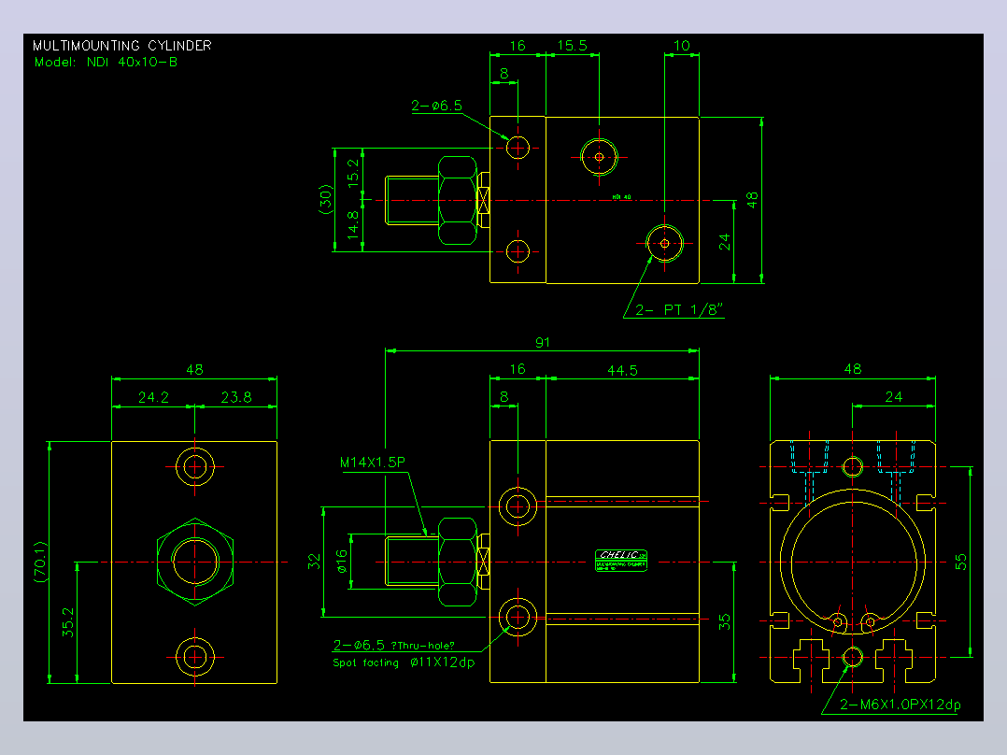
Task: Click the (70.1) reference dimension
Action: point(40,563)
